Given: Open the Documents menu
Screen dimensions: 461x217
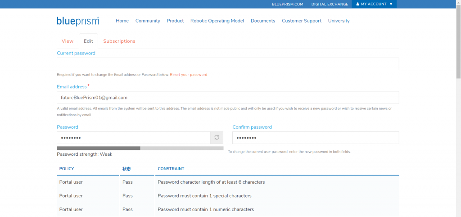Looking at the screenshot, I should click(263, 21).
